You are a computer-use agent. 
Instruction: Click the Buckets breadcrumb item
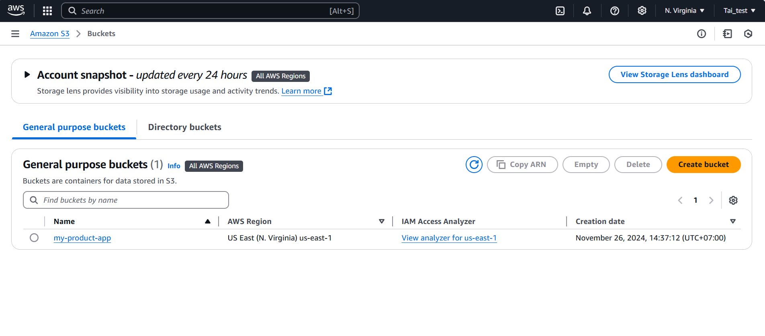(x=101, y=34)
